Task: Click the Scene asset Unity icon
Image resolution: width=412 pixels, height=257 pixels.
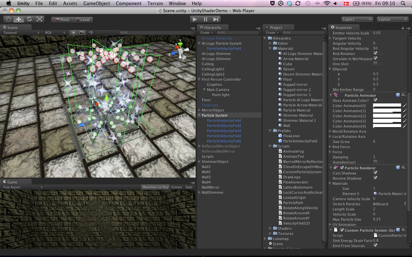Action: pos(270,244)
